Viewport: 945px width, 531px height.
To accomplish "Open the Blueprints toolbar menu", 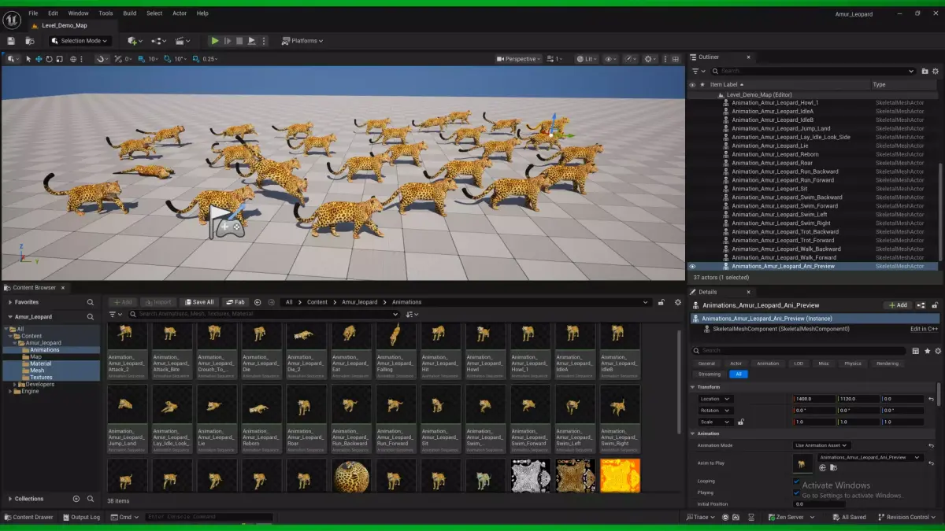I will click(x=159, y=41).
